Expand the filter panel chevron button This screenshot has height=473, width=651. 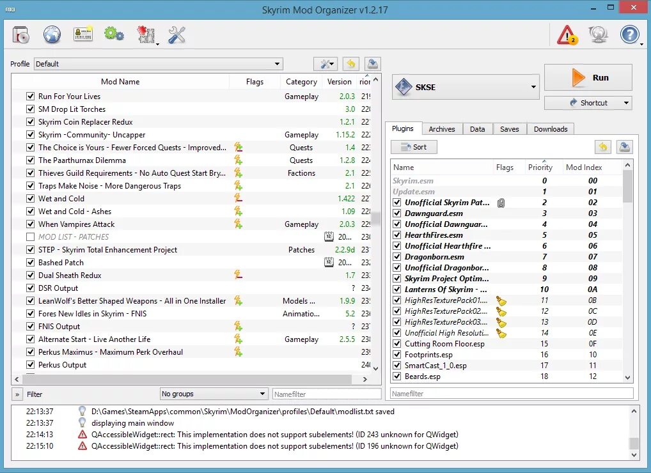17,394
